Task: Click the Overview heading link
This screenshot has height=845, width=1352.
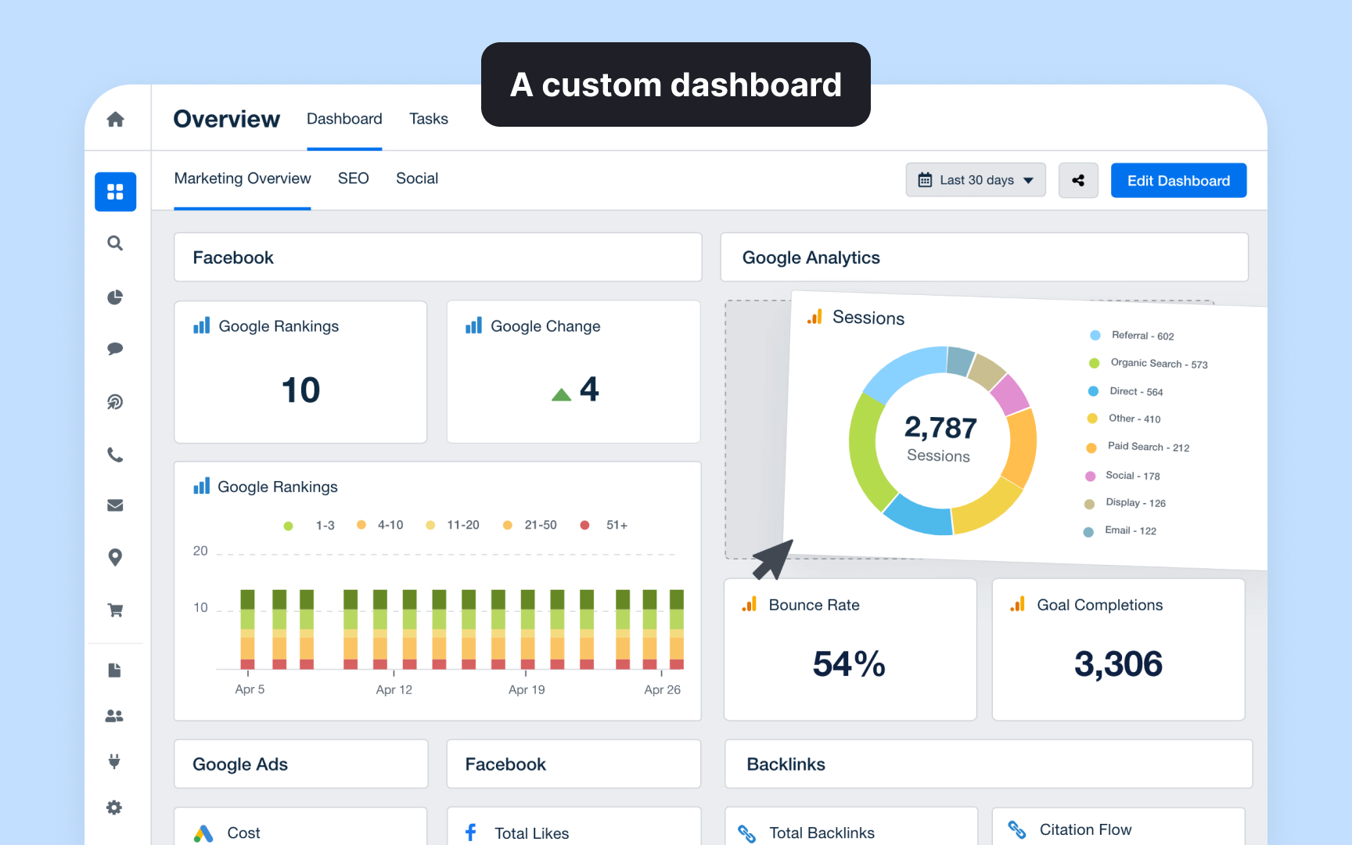Action: [x=226, y=119]
